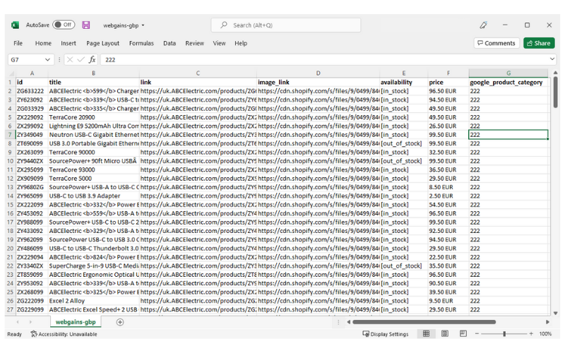Click the 100% zoom level
This screenshot has height=353, width=565.
point(545,334)
